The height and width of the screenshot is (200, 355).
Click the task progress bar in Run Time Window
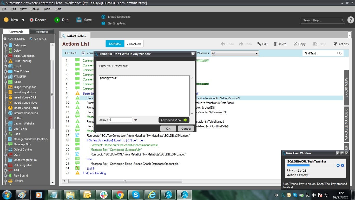click(x=310, y=165)
